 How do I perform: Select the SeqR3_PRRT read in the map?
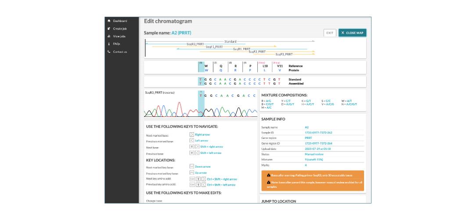point(195,44)
